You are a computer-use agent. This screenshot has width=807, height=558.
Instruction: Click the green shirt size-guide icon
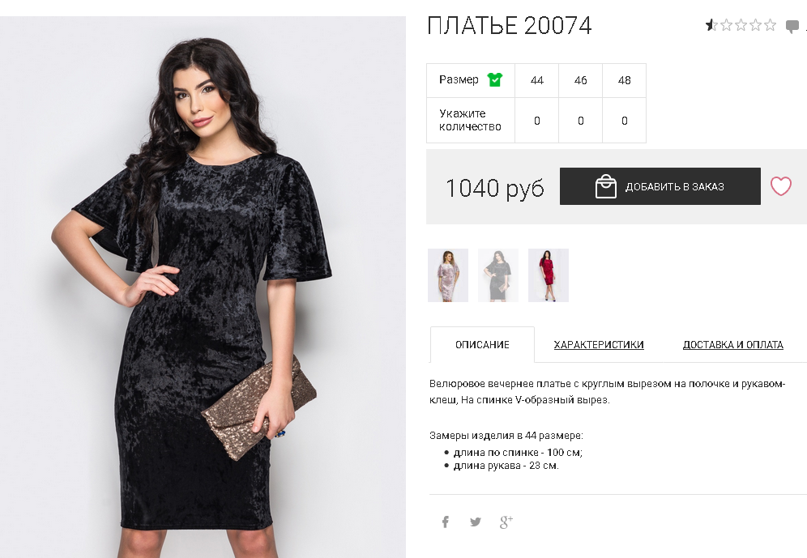[495, 79]
